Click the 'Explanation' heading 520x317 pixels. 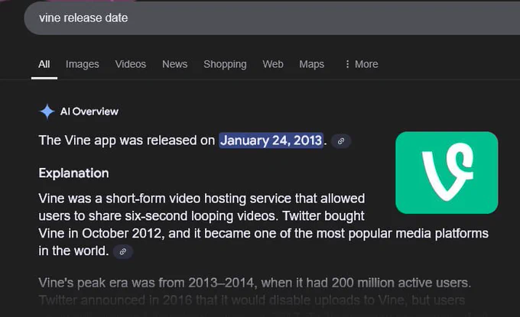[73, 173]
